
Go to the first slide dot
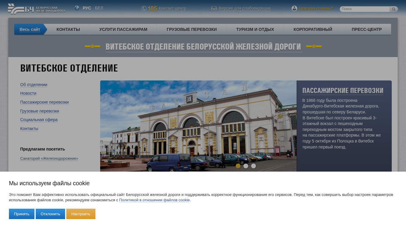(238, 166)
